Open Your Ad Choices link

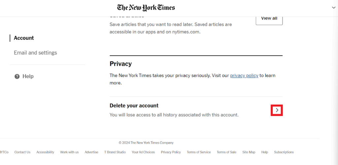[143, 152]
